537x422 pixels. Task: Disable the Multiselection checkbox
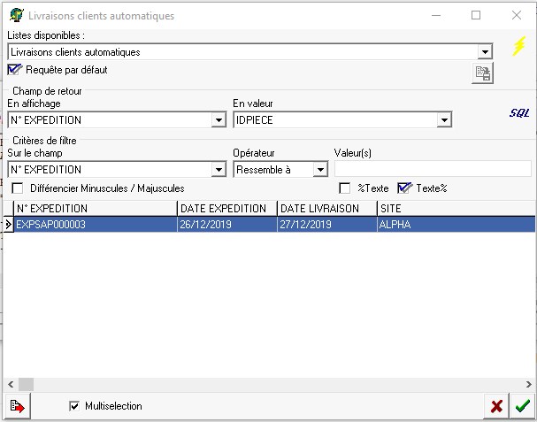coord(74,406)
